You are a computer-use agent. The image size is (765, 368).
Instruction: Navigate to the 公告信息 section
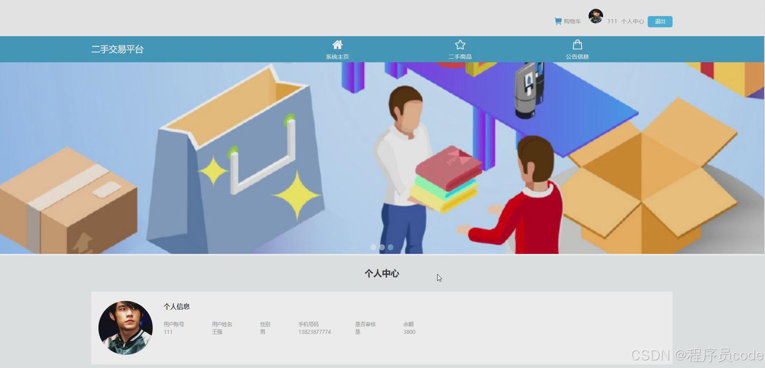pyautogui.click(x=577, y=56)
